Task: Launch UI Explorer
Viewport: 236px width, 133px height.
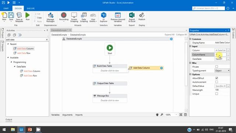Action: coord(104,17)
